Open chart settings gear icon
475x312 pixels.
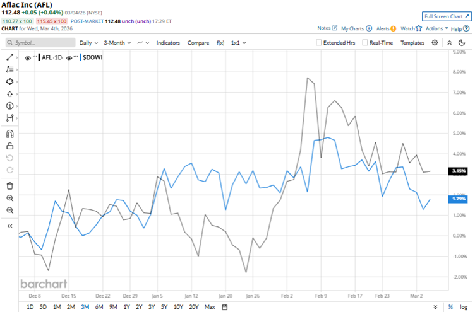tap(435, 43)
